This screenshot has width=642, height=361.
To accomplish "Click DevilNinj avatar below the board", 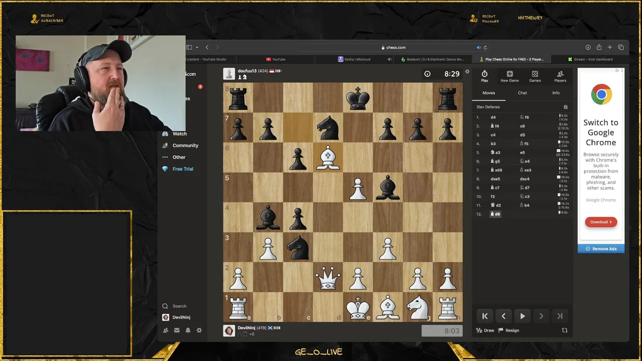I will (229, 331).
